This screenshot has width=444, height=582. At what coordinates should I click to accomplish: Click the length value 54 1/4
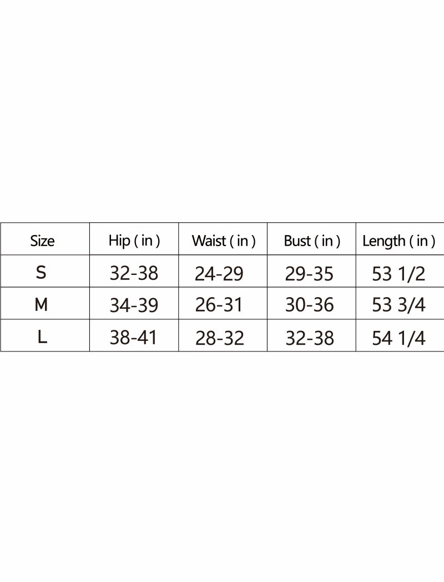[398, 339]
